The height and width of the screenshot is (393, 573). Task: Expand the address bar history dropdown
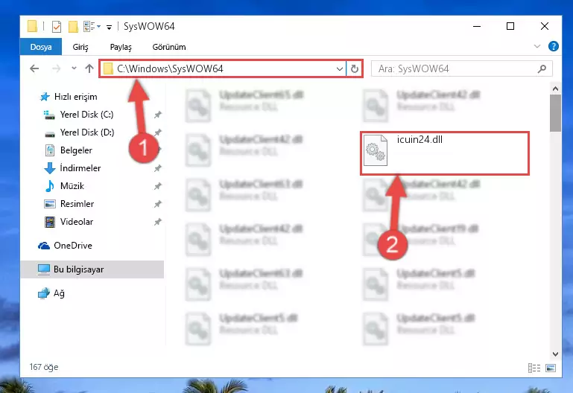coord(340,69)
